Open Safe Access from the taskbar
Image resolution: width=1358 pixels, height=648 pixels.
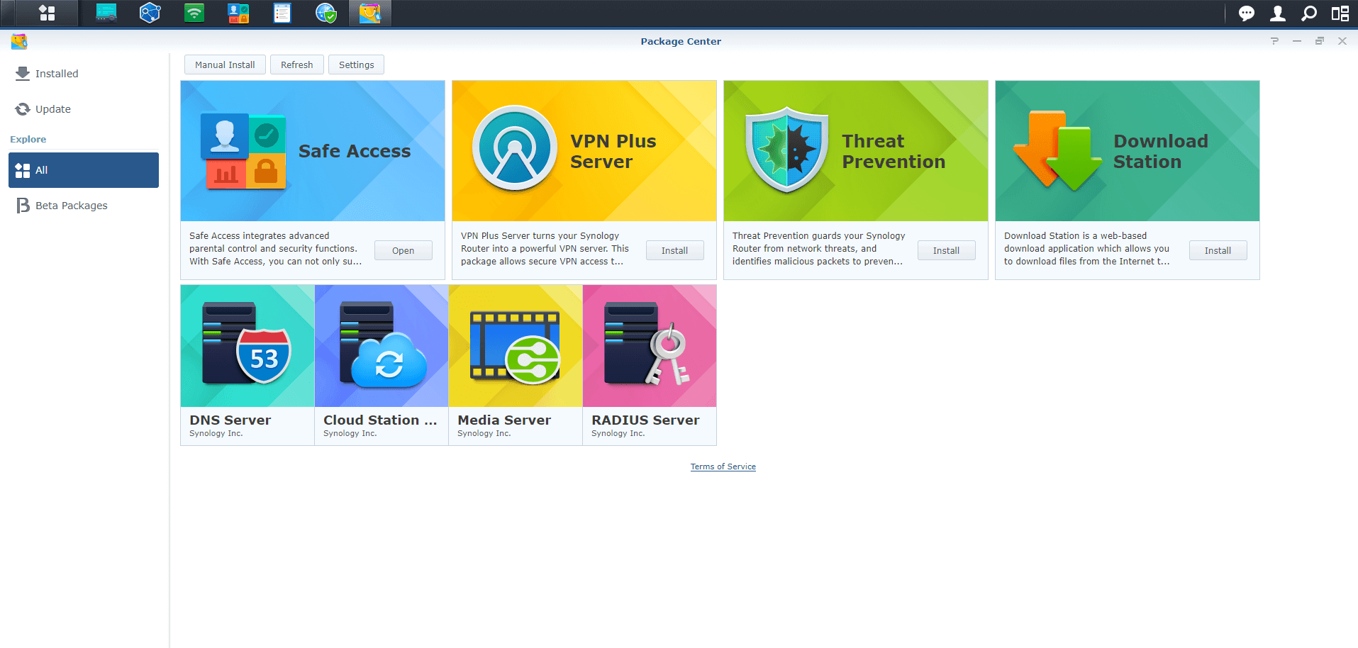coord(238,13)
